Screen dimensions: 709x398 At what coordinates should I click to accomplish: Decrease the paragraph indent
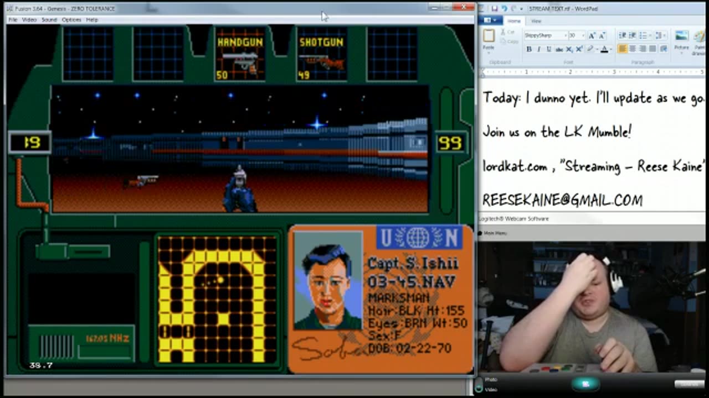click(623, 35)
